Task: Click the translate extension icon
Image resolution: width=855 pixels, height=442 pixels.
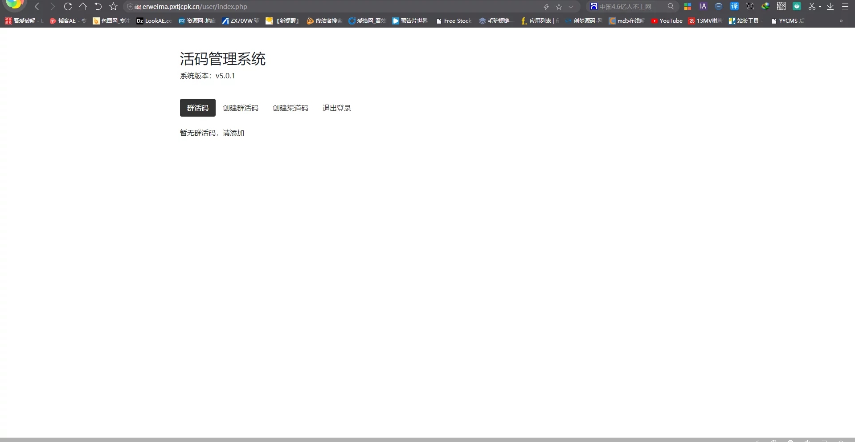Action: (x=734, y=6)
